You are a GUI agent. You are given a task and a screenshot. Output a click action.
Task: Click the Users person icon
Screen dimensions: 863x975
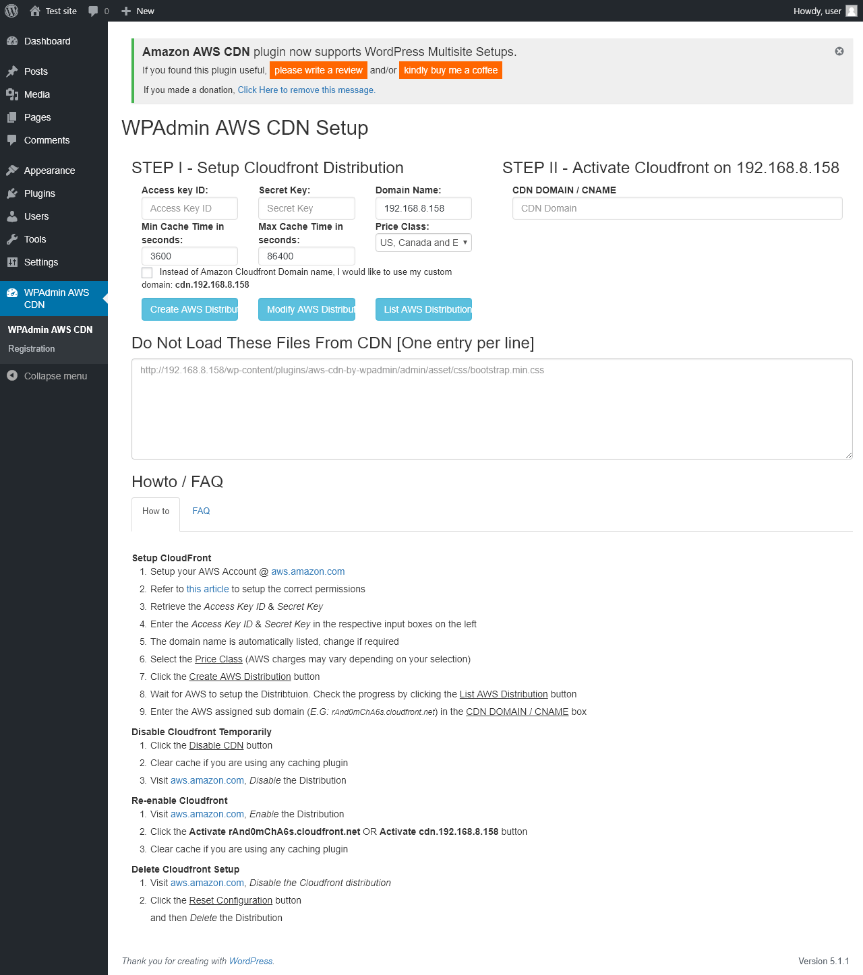tap(12, 216)
